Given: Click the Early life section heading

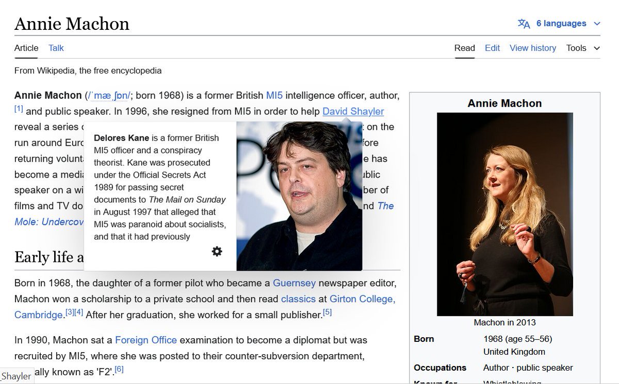Looking at the screenshot, I should (49, 257).
